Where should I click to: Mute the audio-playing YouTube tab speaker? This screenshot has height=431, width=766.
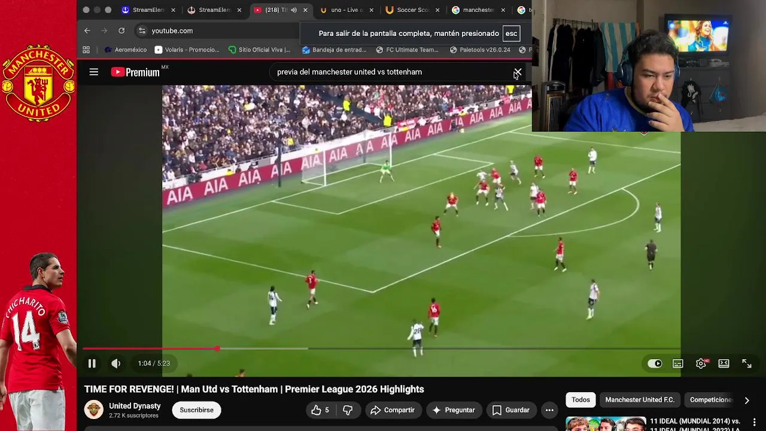(x=293, y=10)
